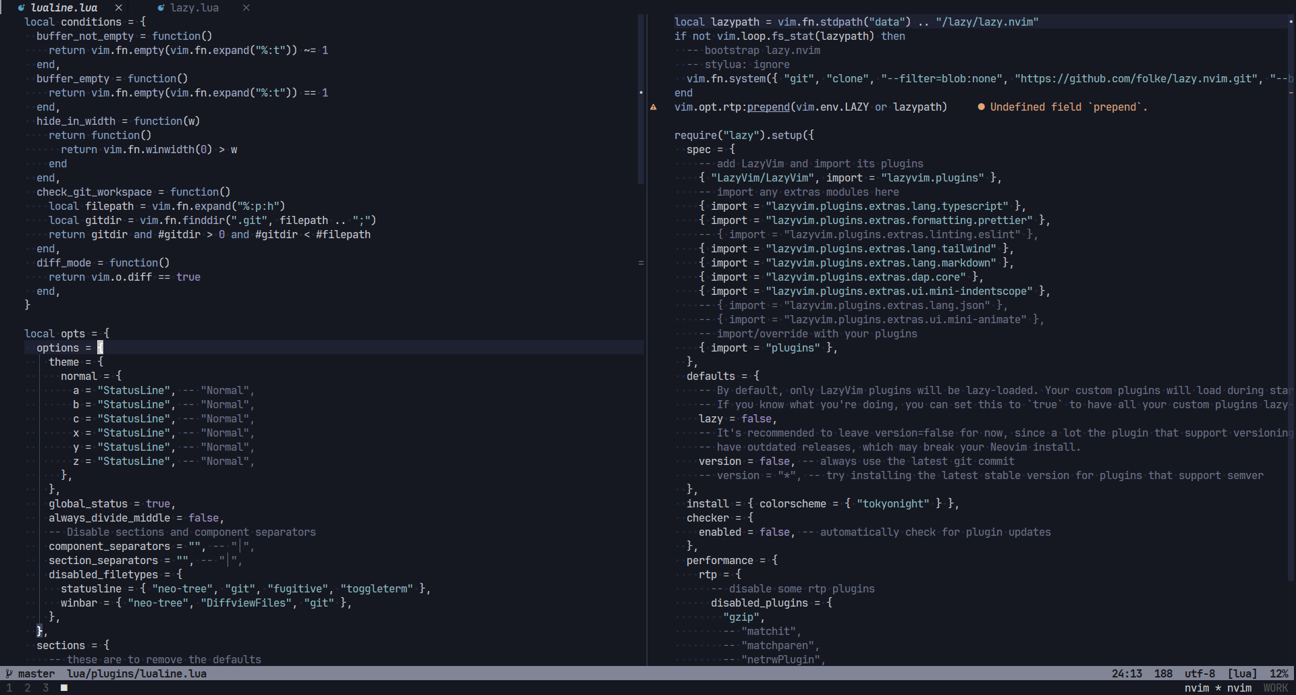Select tmux window 1
Image resolution: width=1296 pixels, height=695 pixels.
click(x=9, y=688)
